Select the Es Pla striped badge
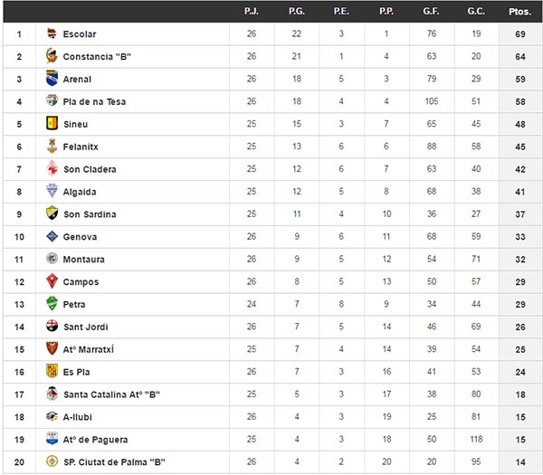The height and width of the screenshot is (475, 543). pyautogui.click(x=52, y=371)
